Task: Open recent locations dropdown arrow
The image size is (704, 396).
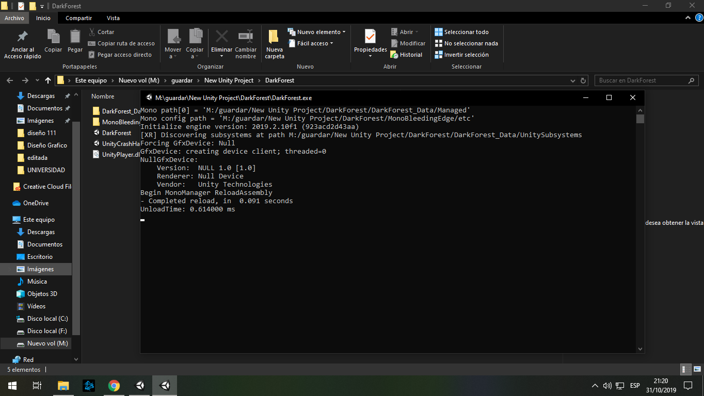Action: click(x=37, y=80)
